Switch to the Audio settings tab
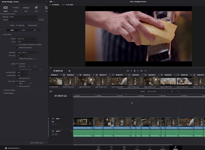Image resolution: width=205 pixels, height=150 pixels. (23, 30)
